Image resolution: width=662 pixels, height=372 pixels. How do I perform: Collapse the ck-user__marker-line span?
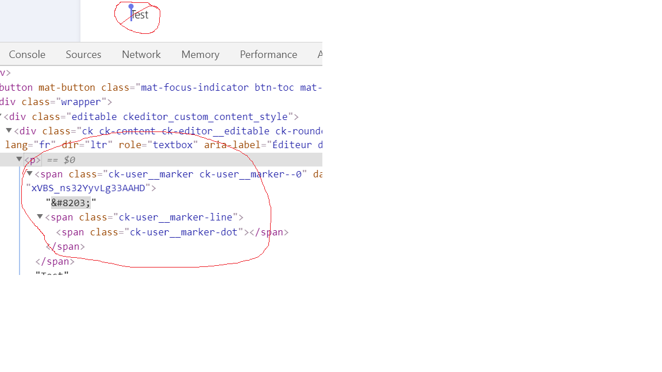[40, 216]
